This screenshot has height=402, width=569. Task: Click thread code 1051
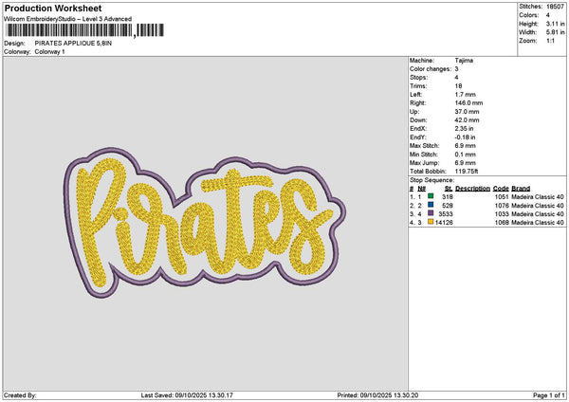pyautogui.click(x=502, y=196)
